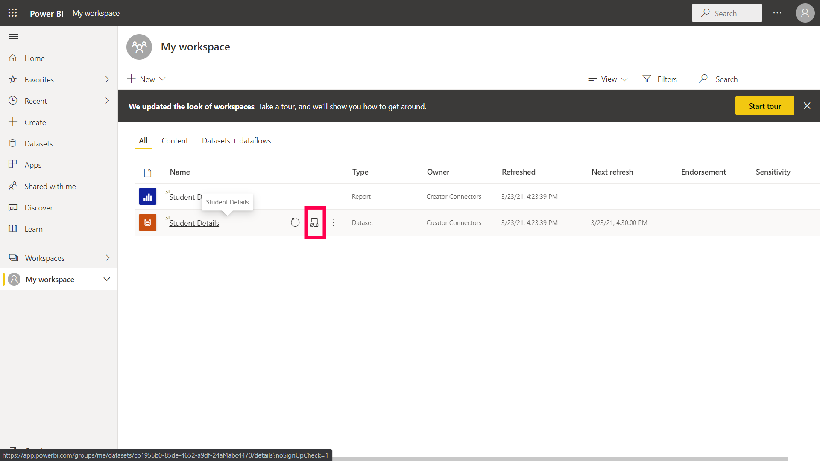
Task: Expand the Workspaces flyout
Action: [x=107, y=258]
